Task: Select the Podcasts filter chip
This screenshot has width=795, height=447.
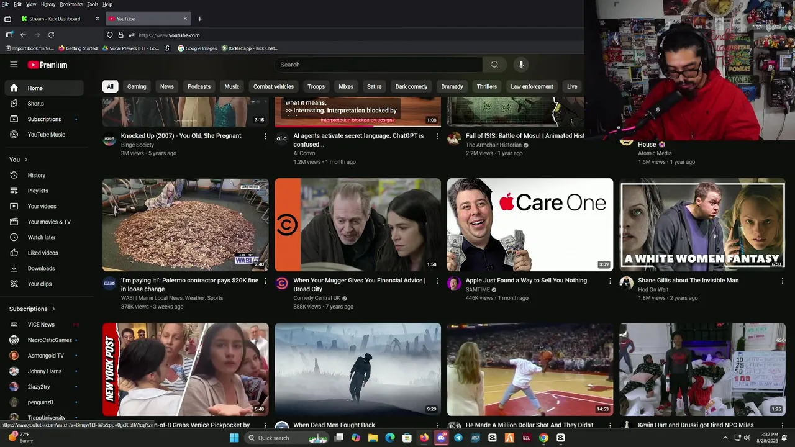Action: (x=199, y=86)
